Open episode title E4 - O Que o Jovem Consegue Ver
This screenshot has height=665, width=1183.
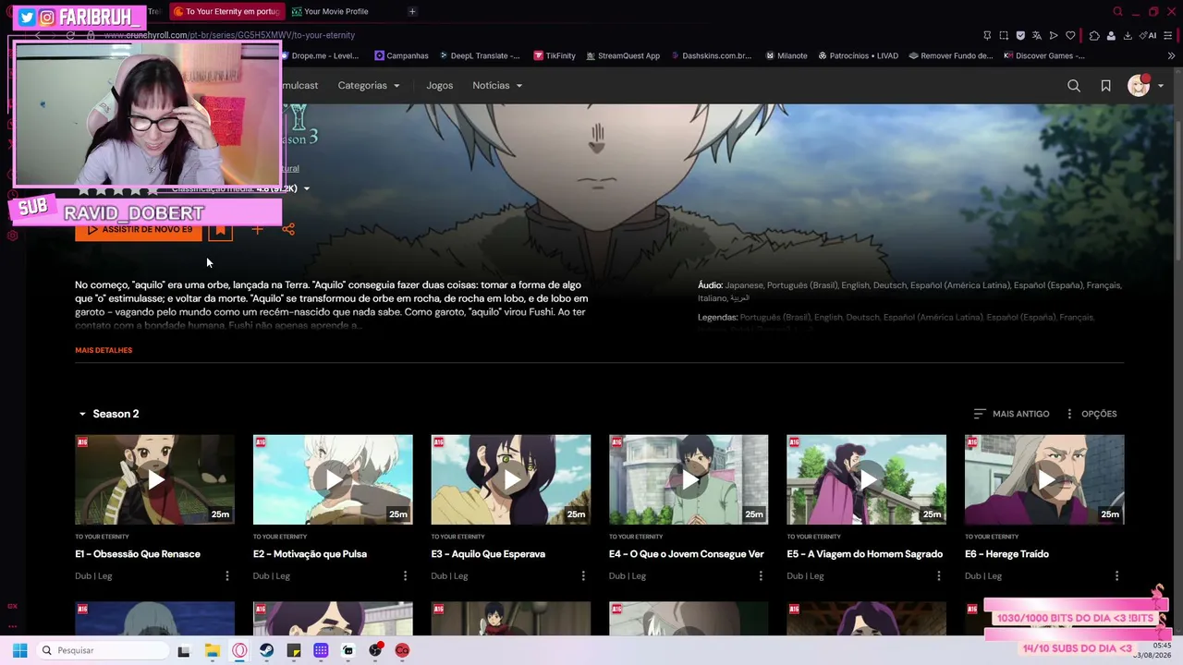click(687, 554)
